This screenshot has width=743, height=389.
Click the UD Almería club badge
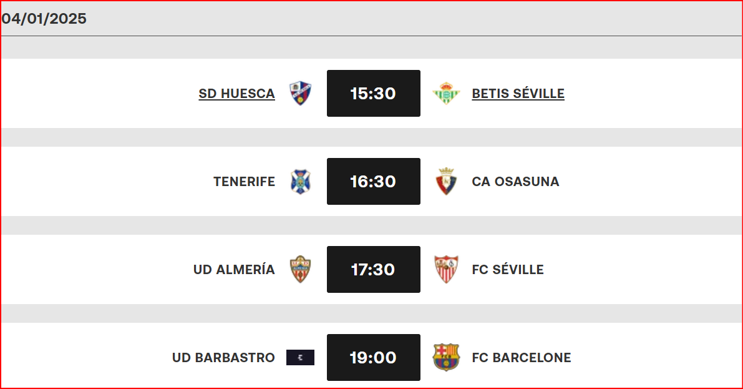tap(300, 269)
